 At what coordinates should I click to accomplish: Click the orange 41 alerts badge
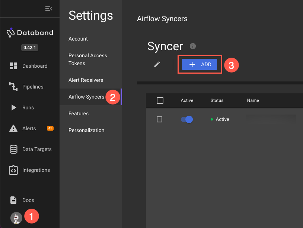coord(50,128)
